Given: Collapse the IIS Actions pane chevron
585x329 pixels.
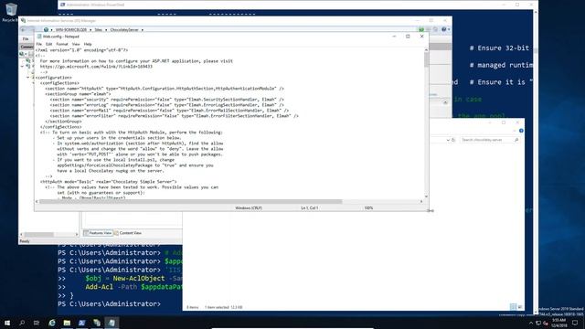Looking at the screenshot, I should tap(445, 101).
